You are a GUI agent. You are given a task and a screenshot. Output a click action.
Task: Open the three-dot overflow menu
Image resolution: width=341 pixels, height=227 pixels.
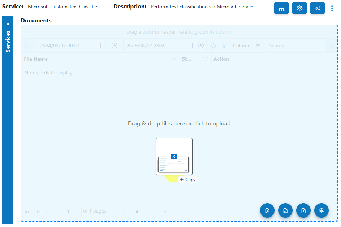[332, 8]
